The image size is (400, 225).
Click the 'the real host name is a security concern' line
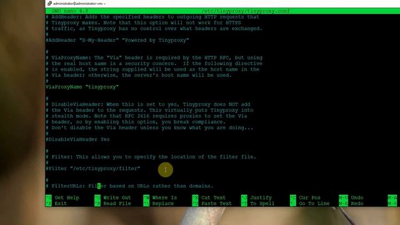154,64
